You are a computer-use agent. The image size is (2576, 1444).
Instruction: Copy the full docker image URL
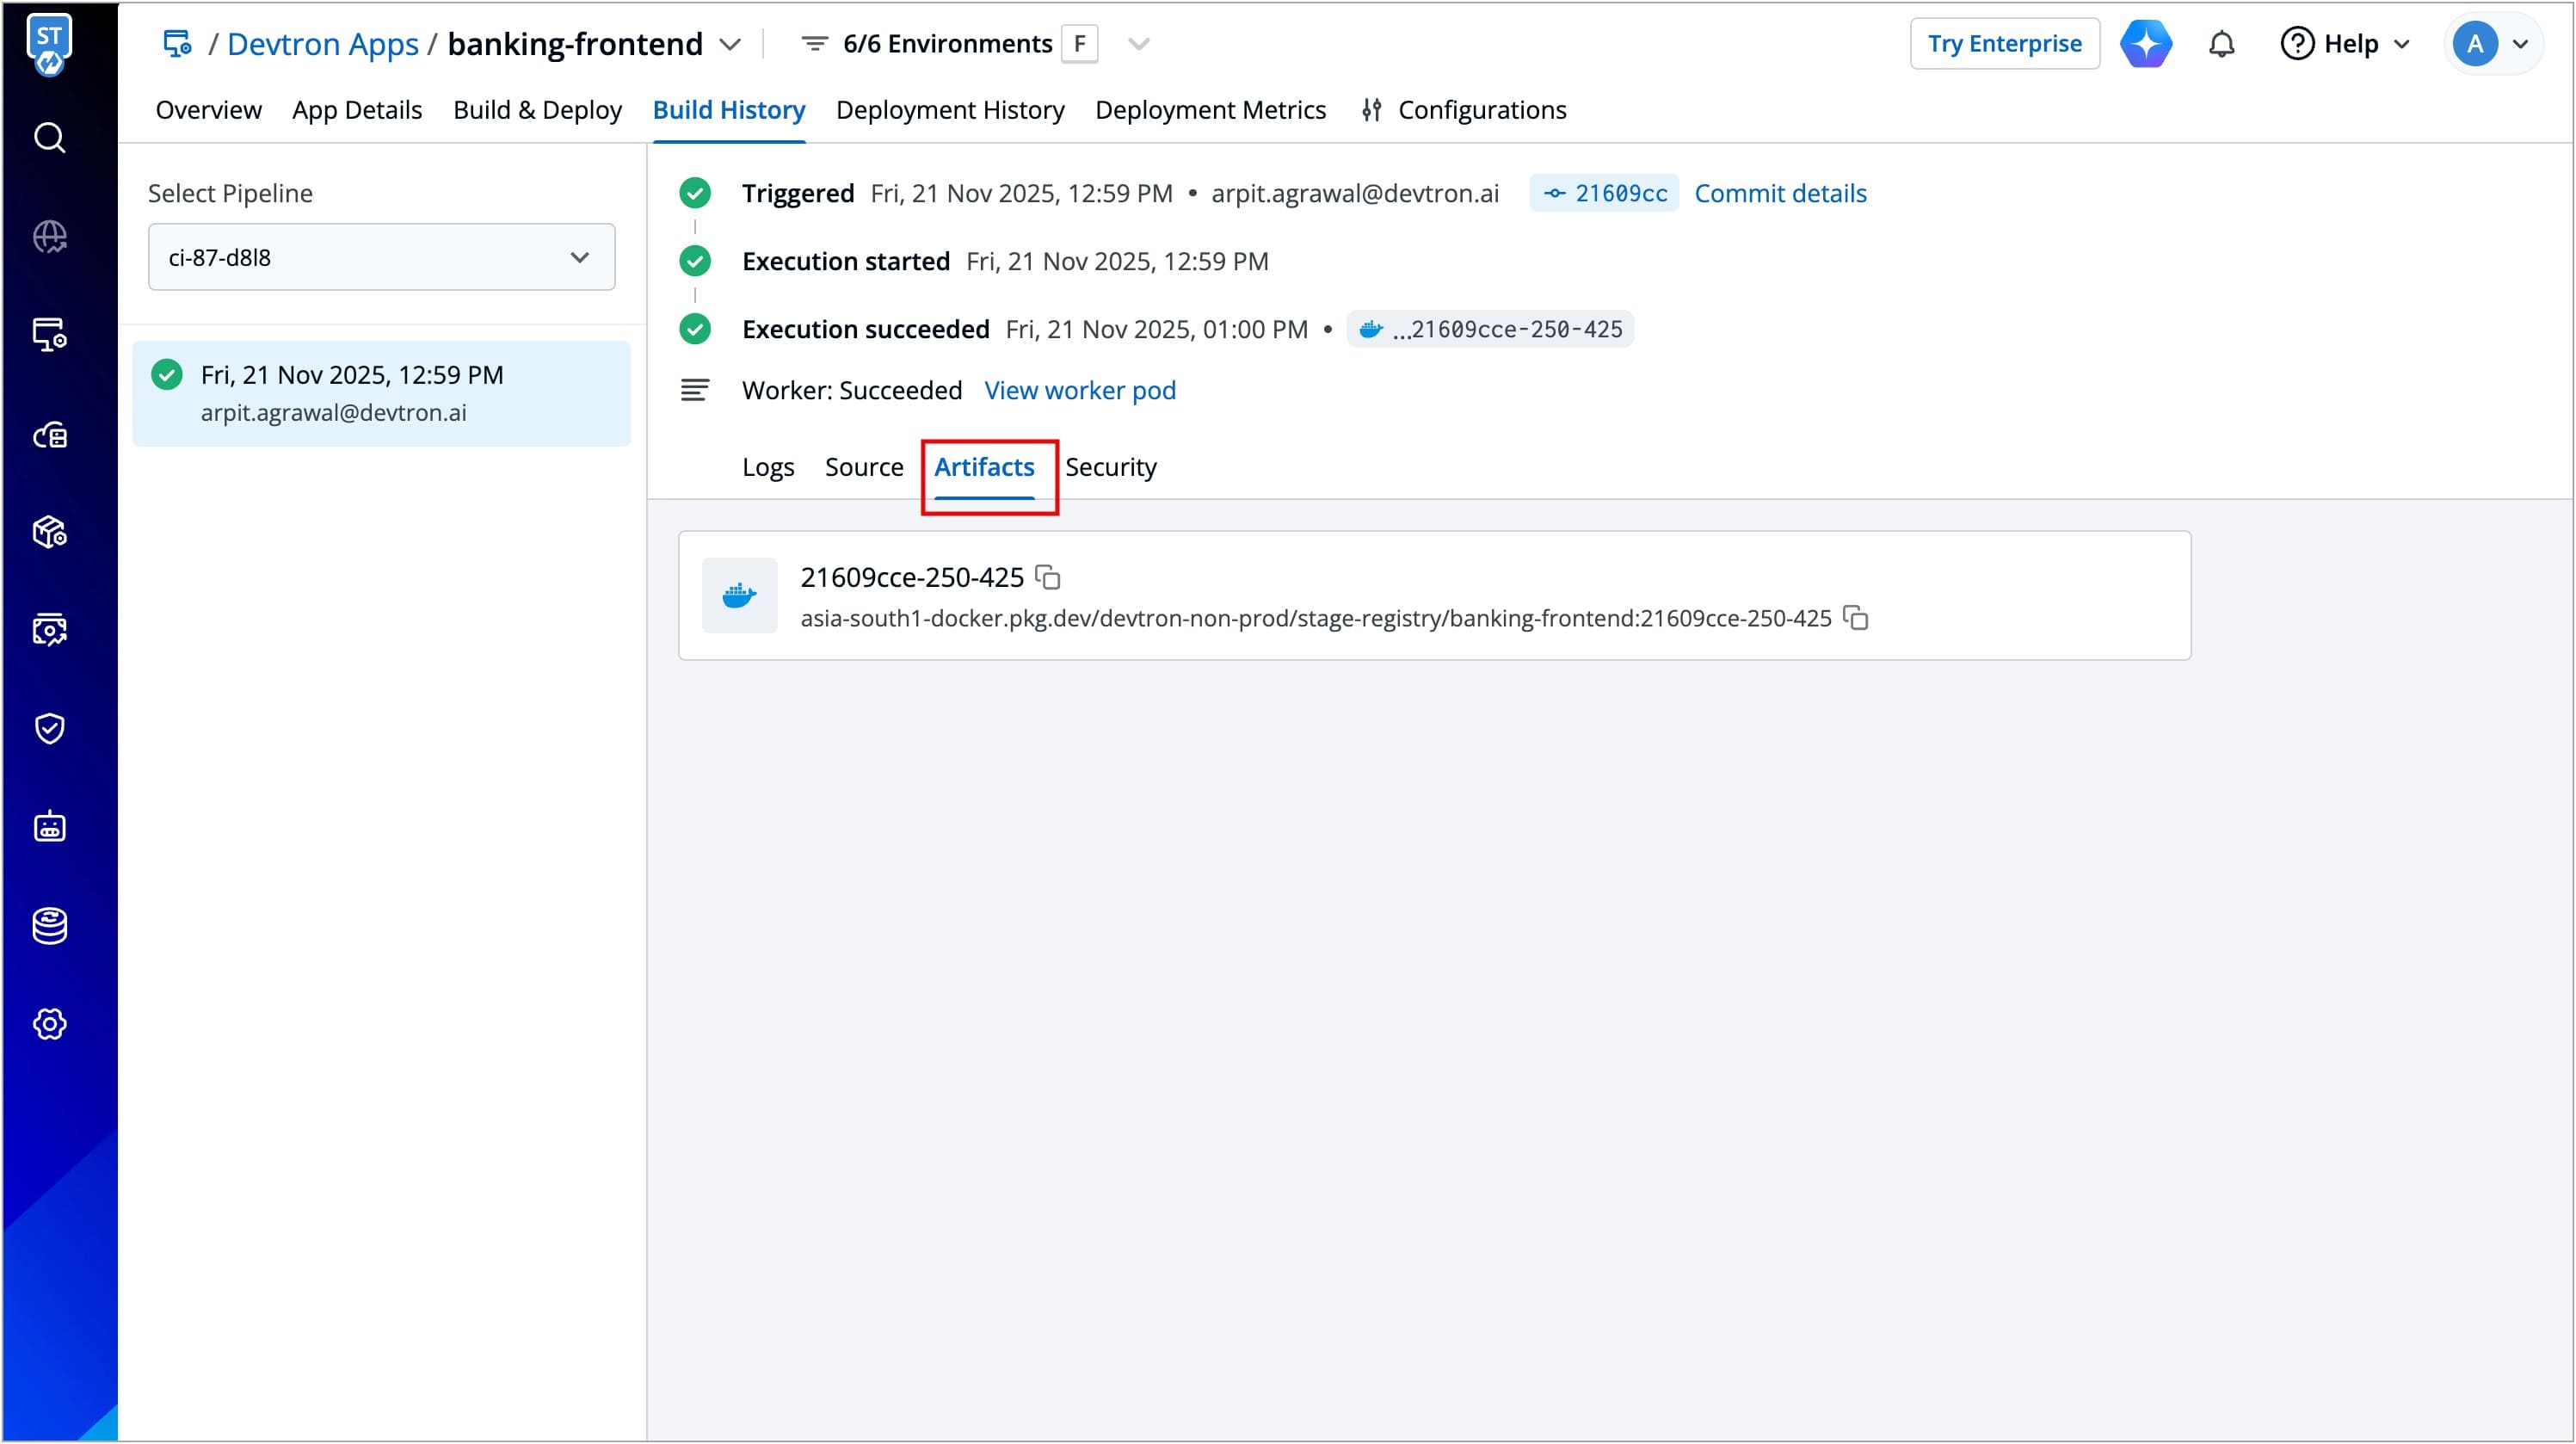click(1856, 618)
